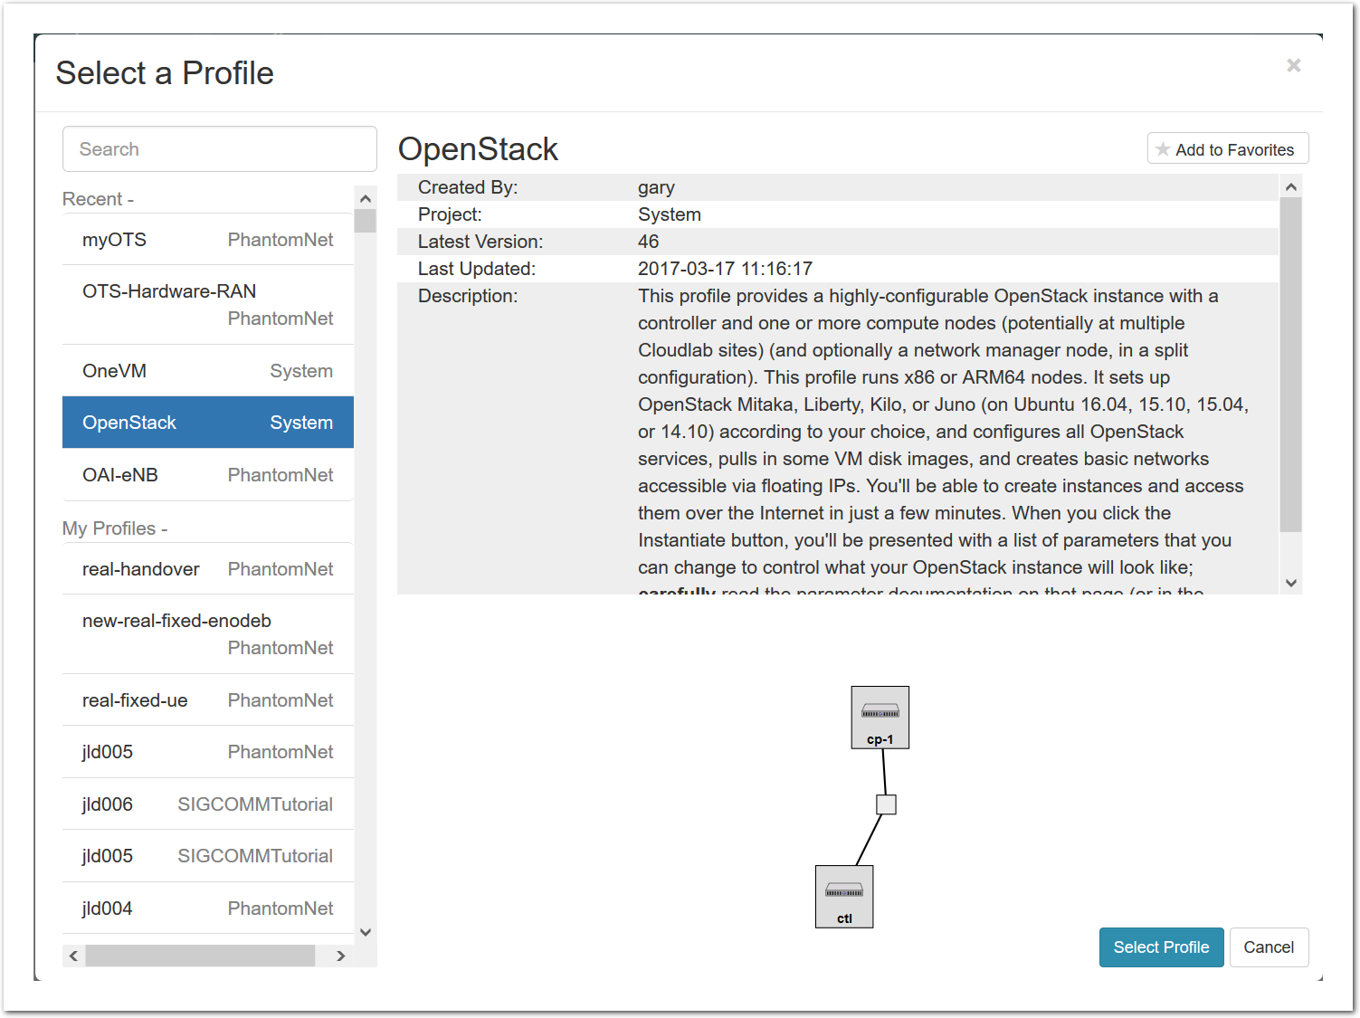
Task: Click profile list scroll left arrow
Action: [x=73, y=956]
